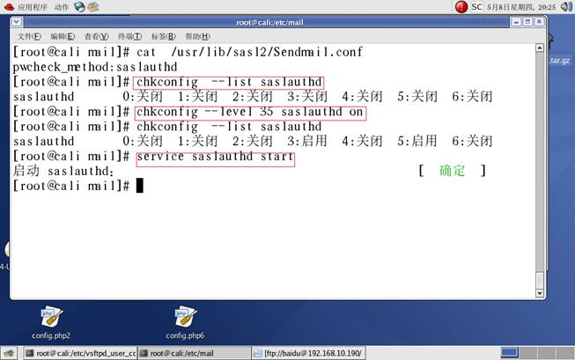Click the show desktop icon in taskbar
The width and height of the screenshot is (575, 360).
[x=10, y=353]
